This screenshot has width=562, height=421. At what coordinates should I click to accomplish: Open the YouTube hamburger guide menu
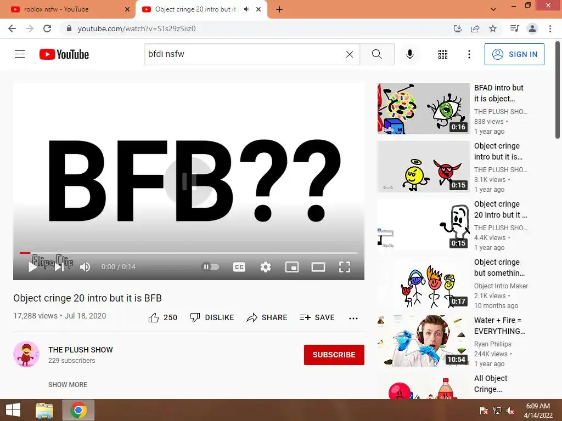tap(20, 54)
